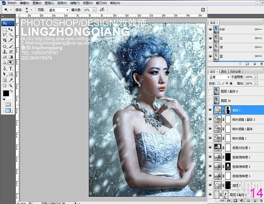Toggle lock all padlock icon
This screenshot has width=264, height=204.
click(x=231, y=83)
